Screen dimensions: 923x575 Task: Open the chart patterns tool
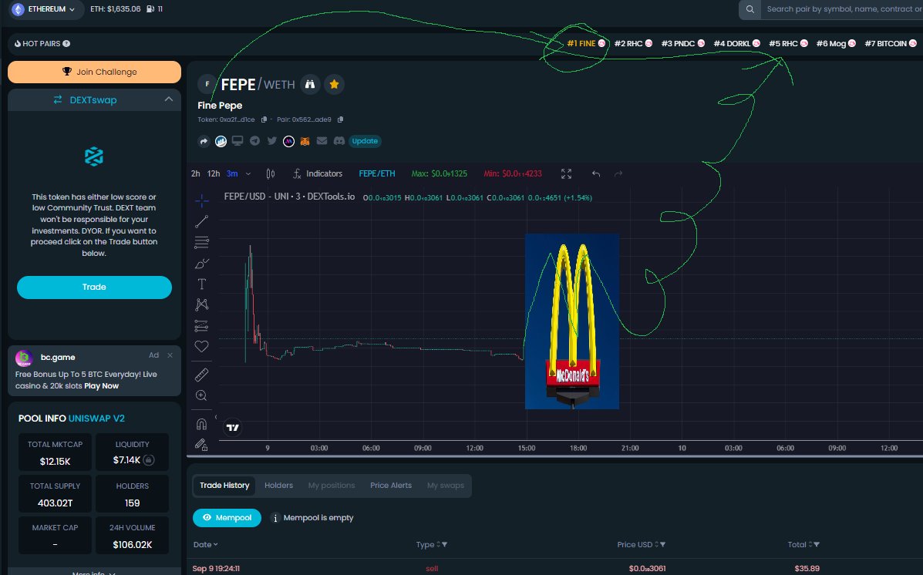point(201,304)
